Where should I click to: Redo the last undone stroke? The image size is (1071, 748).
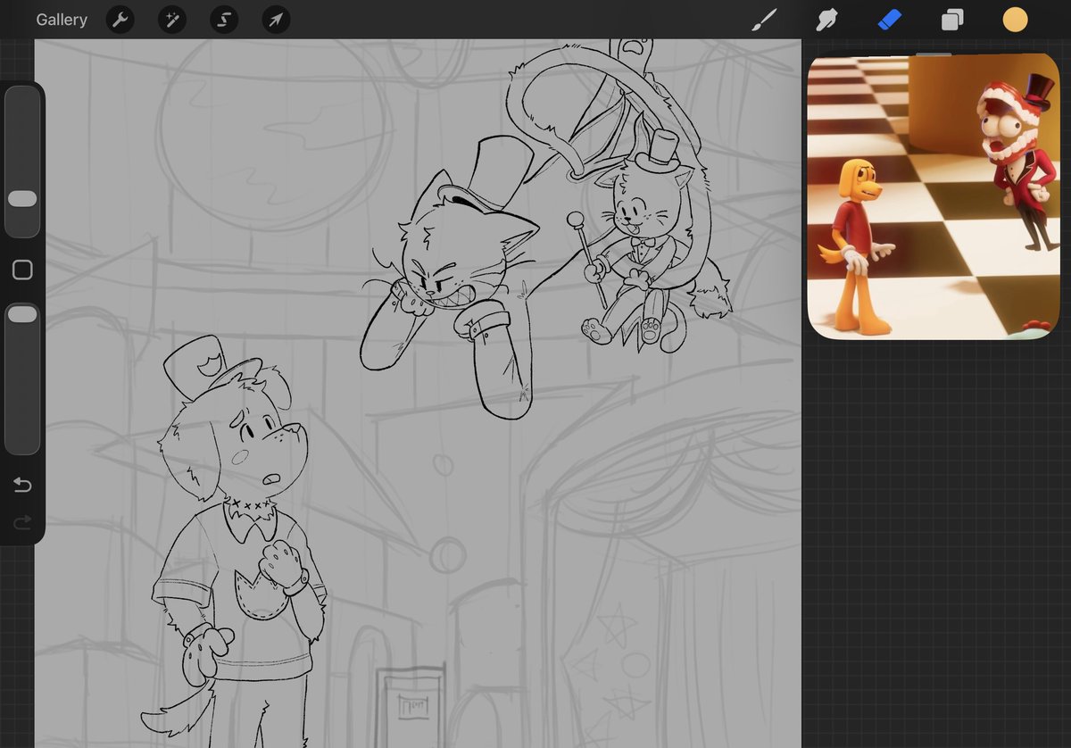[22, 521]
